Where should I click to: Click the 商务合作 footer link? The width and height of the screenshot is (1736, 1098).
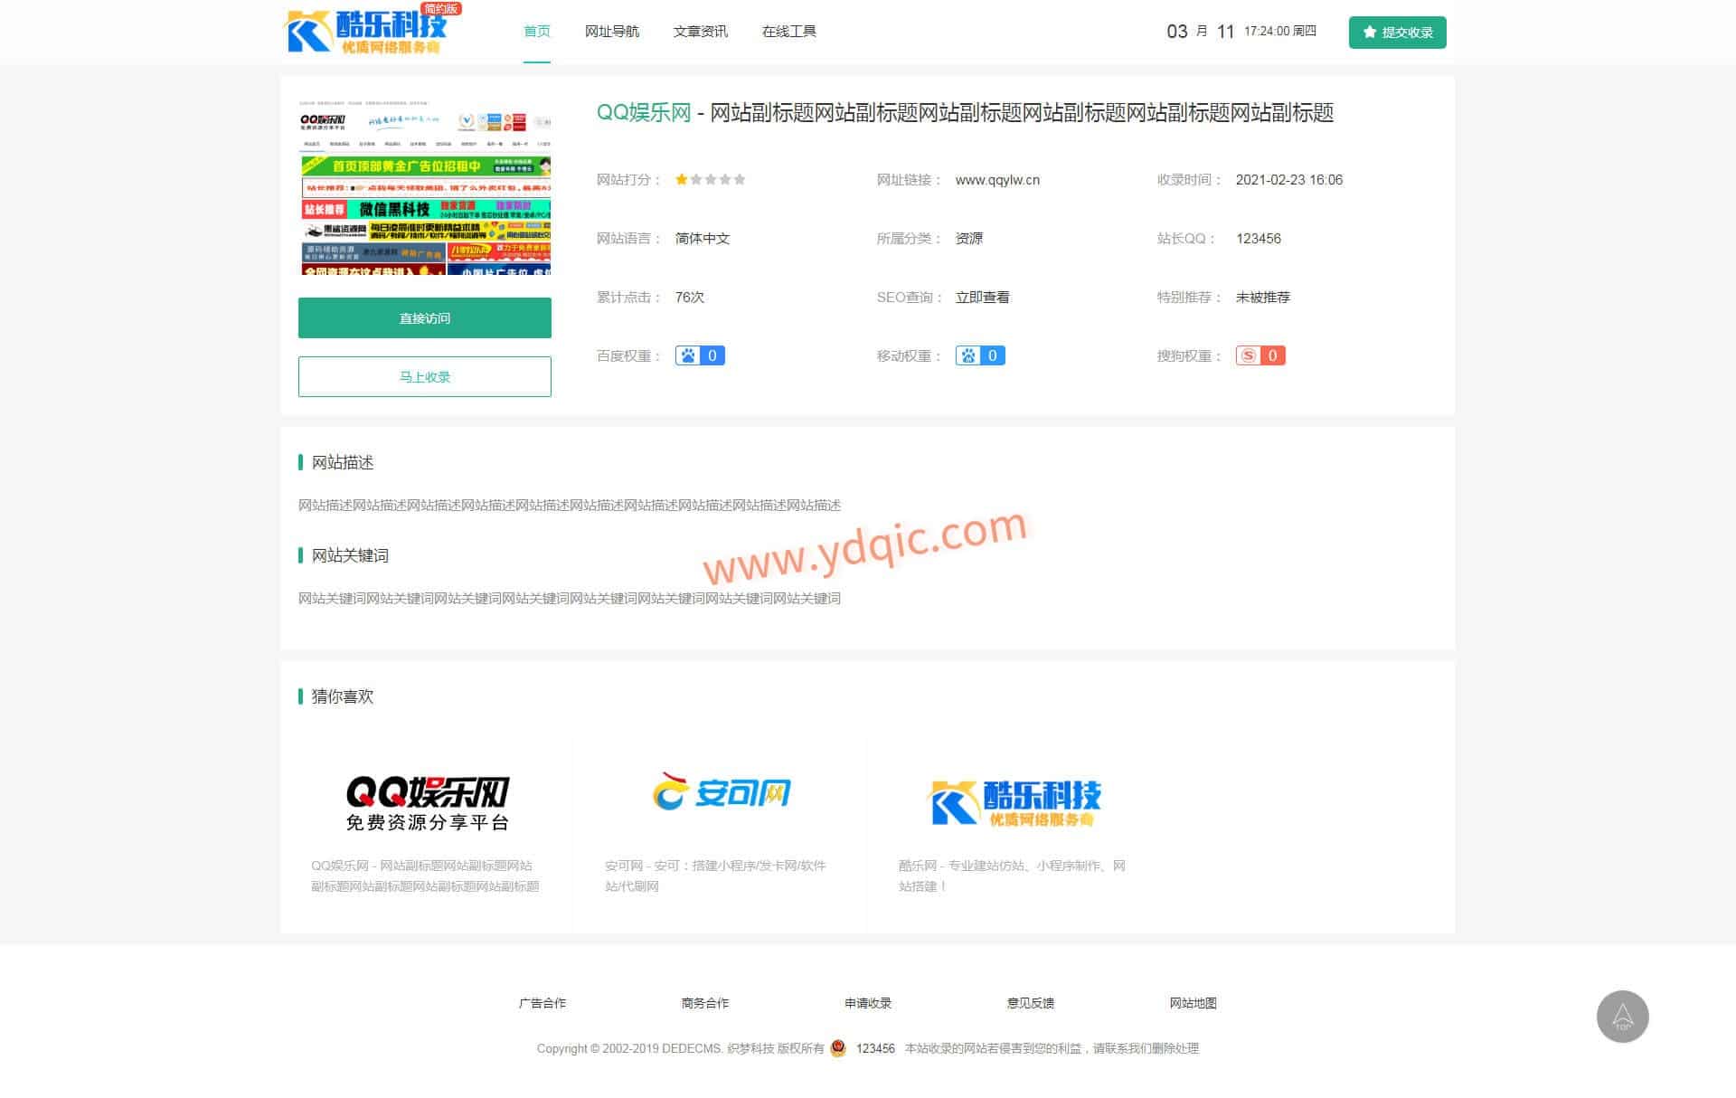click(x=705, y=1003)
